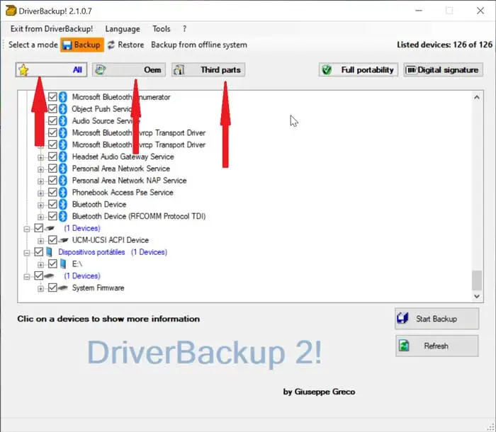Click the scroll up arrow of device list
Image resolution: width=496 pixels, height=432 pixels.
pos(477,97)
